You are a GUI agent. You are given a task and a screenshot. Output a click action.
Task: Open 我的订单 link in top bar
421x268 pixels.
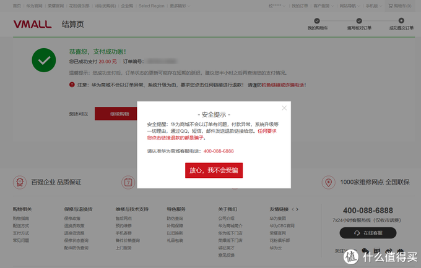(300, 6)
